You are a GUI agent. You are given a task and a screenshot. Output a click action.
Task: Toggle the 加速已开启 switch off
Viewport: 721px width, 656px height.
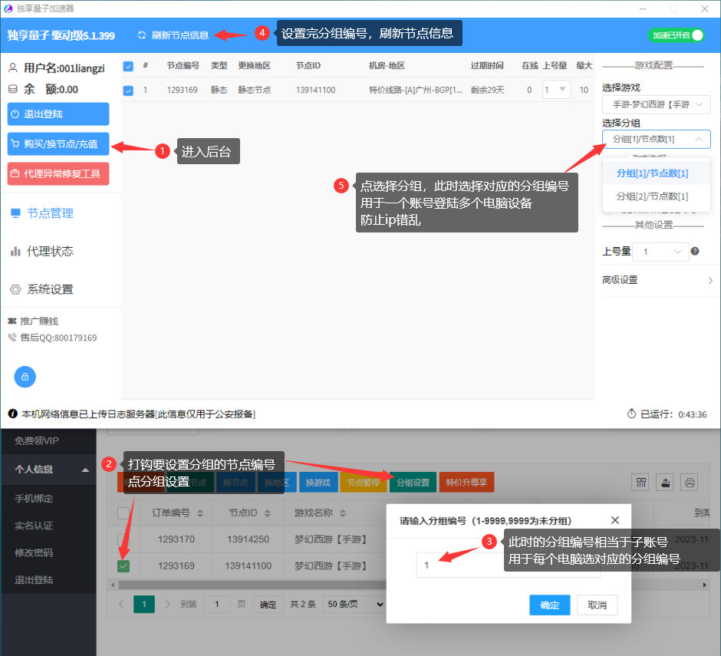(x=676, y=35)
